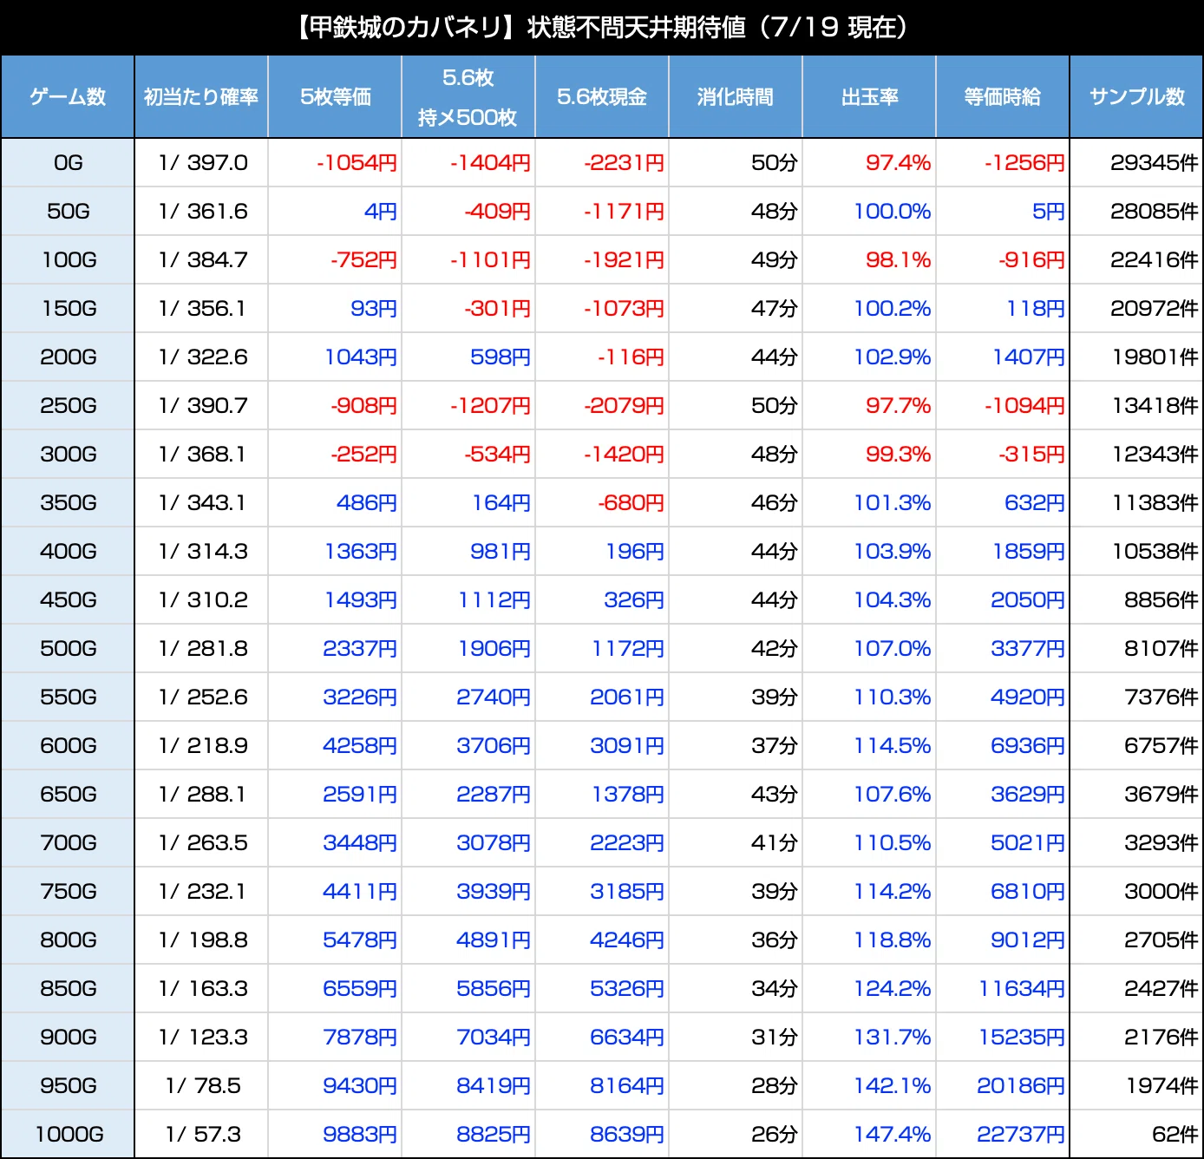Click the サンプル数 column header
The height and width of the screenshot is (1159, 1204).
[1137, 97]
